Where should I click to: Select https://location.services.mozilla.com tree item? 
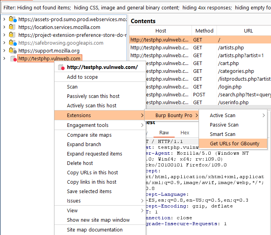tap(59, 27)
